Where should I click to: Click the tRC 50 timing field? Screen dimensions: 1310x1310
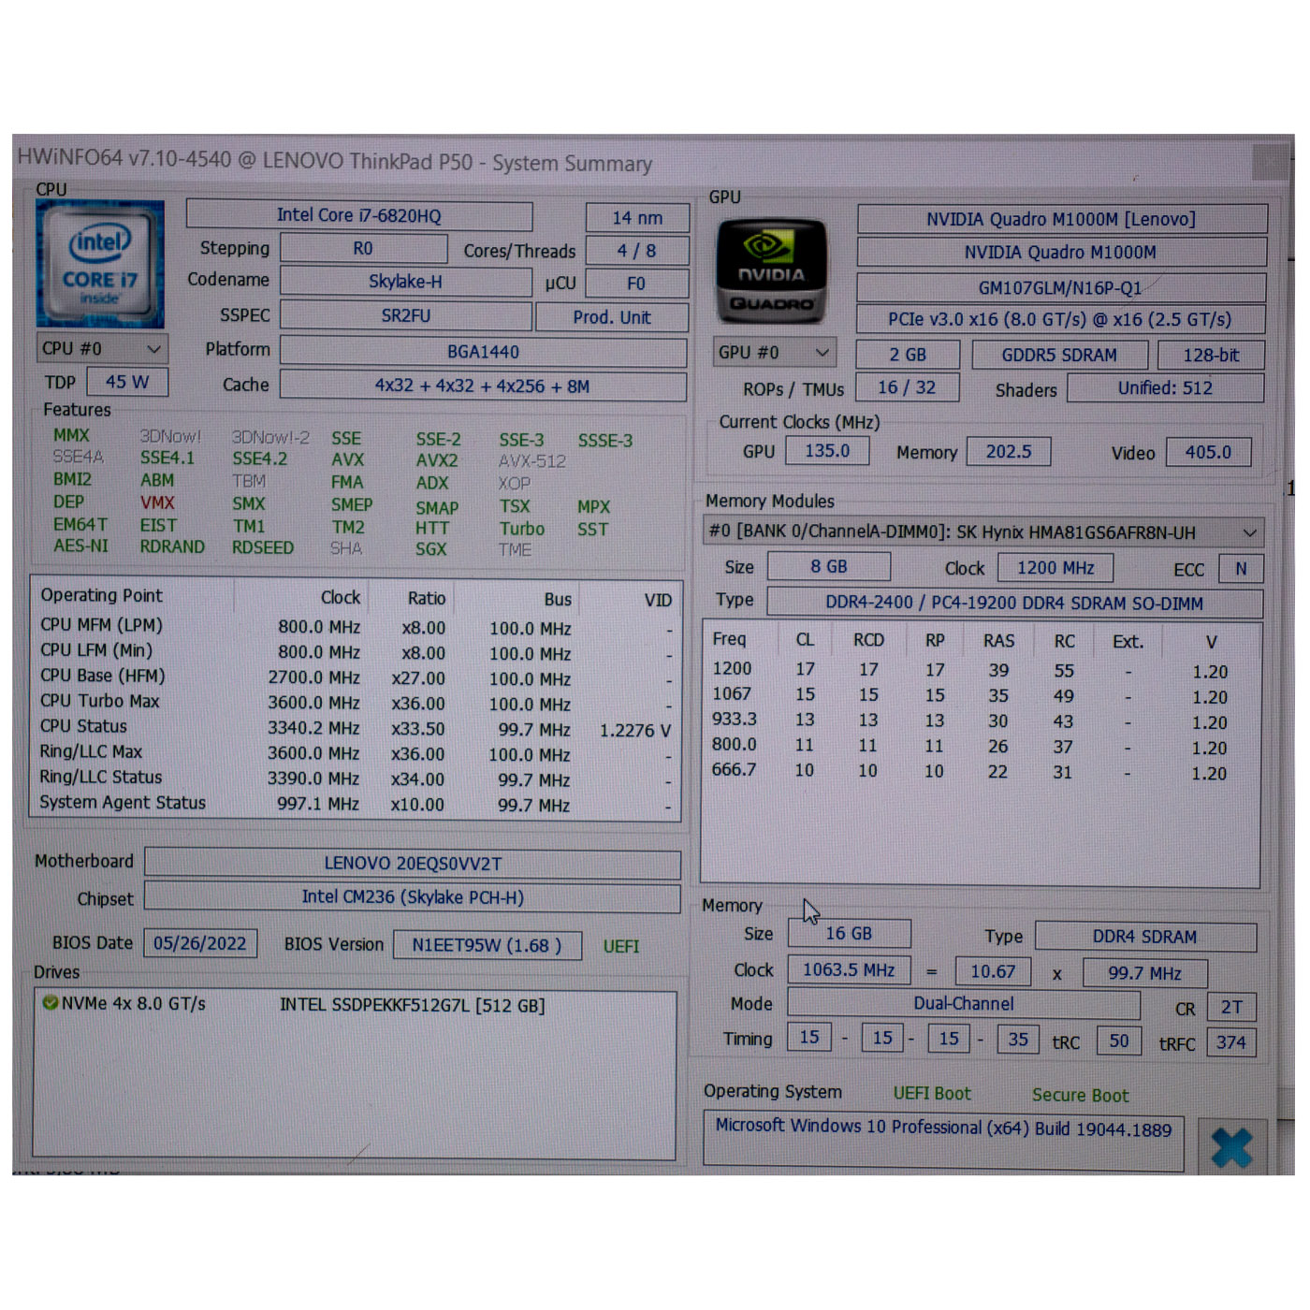click(1119, 1041)
